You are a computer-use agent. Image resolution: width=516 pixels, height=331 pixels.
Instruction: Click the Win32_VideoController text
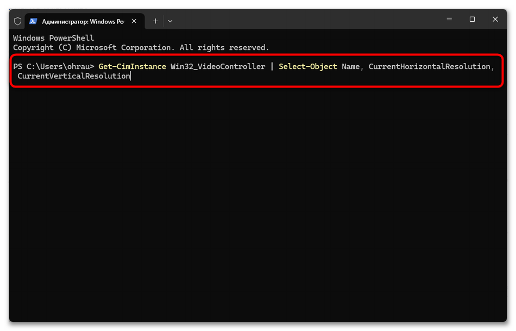(218, 66)
